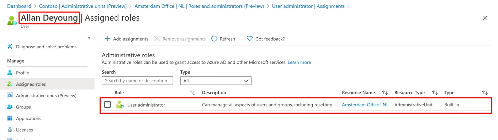498x140 pixels.
Task: Click the circular Refresh icon
Action: pos(214,39)
